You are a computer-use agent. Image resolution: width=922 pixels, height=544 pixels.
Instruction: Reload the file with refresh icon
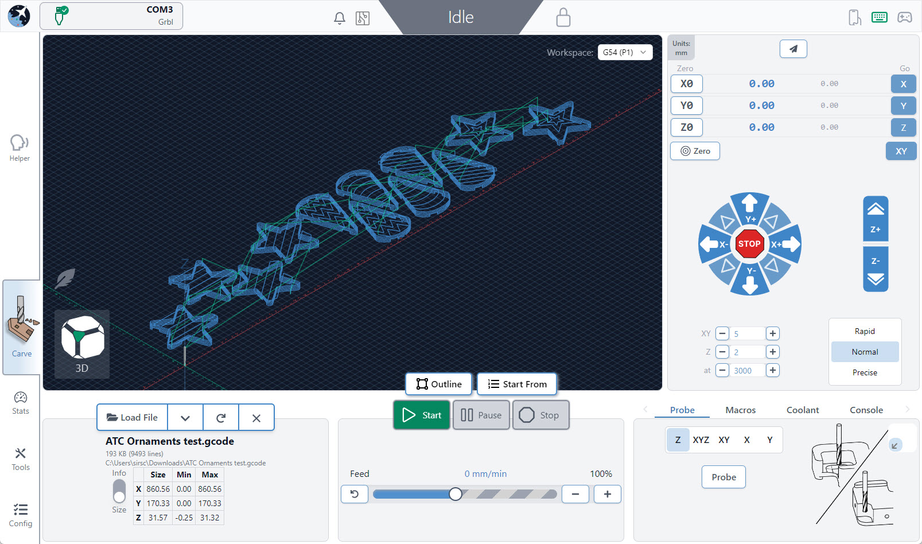[x=221, y=418]
